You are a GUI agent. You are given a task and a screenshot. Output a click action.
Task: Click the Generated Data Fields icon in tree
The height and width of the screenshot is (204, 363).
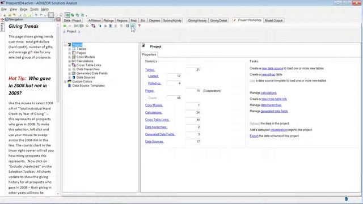(x=74, y=73)
